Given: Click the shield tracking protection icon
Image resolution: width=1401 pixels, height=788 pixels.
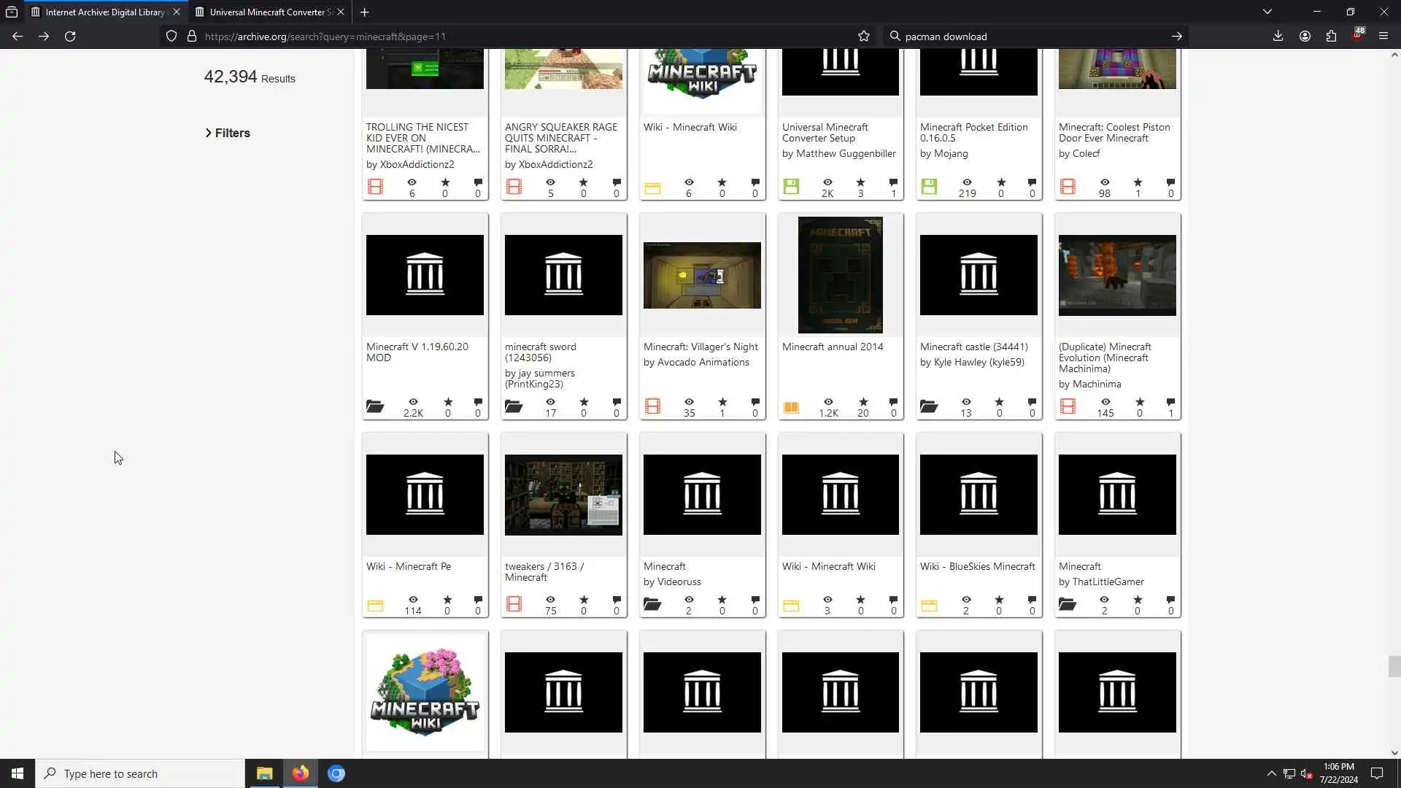Looking at the screenshot, I should point(171,36).
